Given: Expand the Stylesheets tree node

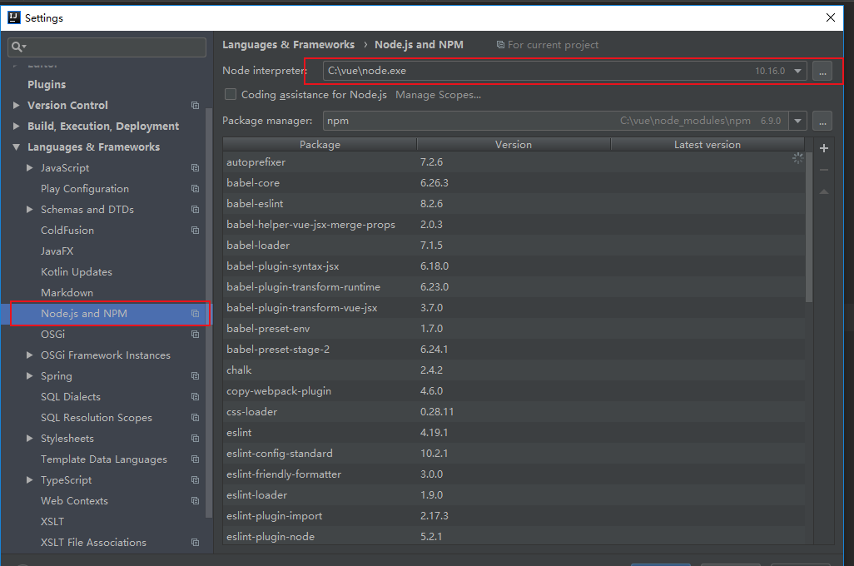Looking at the screenshot, I should [x=29, y=439].
